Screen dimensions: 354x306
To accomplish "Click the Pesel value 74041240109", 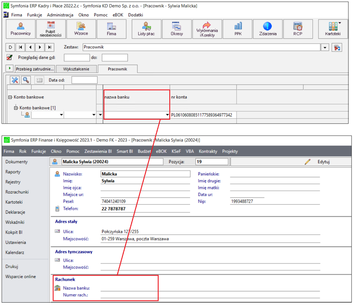I will click(x=114, y=201).
